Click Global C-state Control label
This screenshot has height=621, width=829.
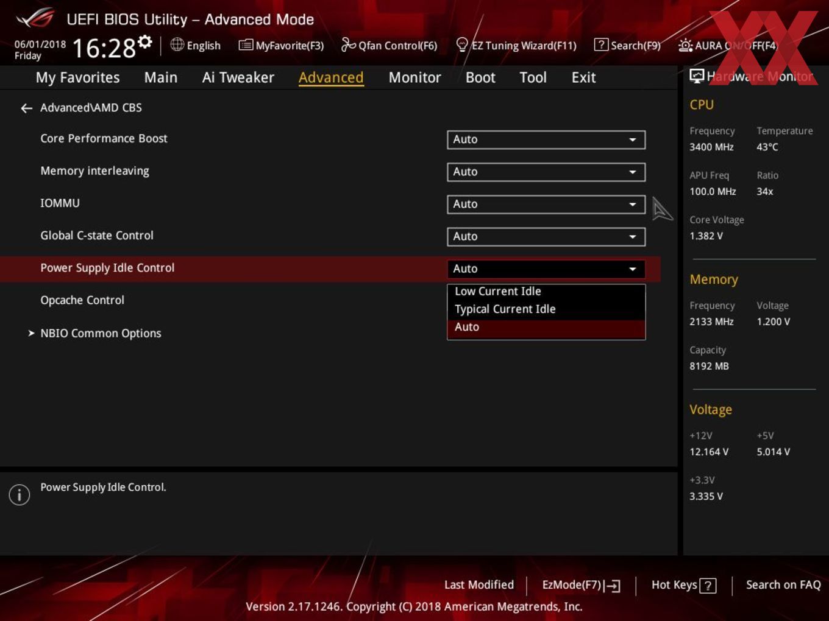pos(97,236)
